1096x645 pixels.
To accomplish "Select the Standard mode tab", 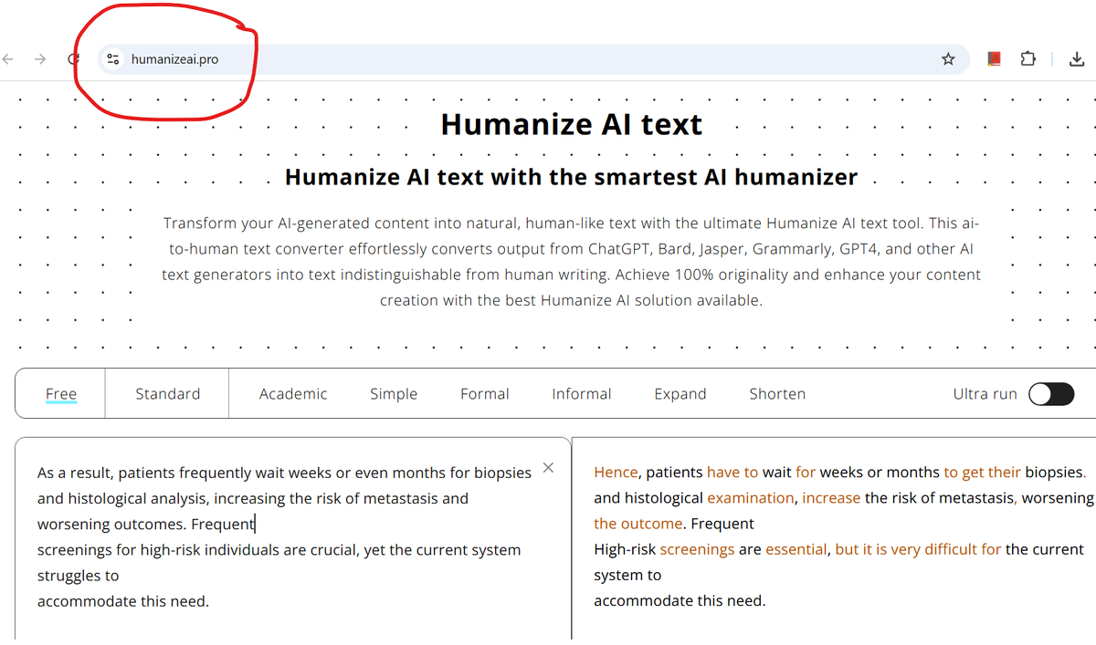I will 168,394.
